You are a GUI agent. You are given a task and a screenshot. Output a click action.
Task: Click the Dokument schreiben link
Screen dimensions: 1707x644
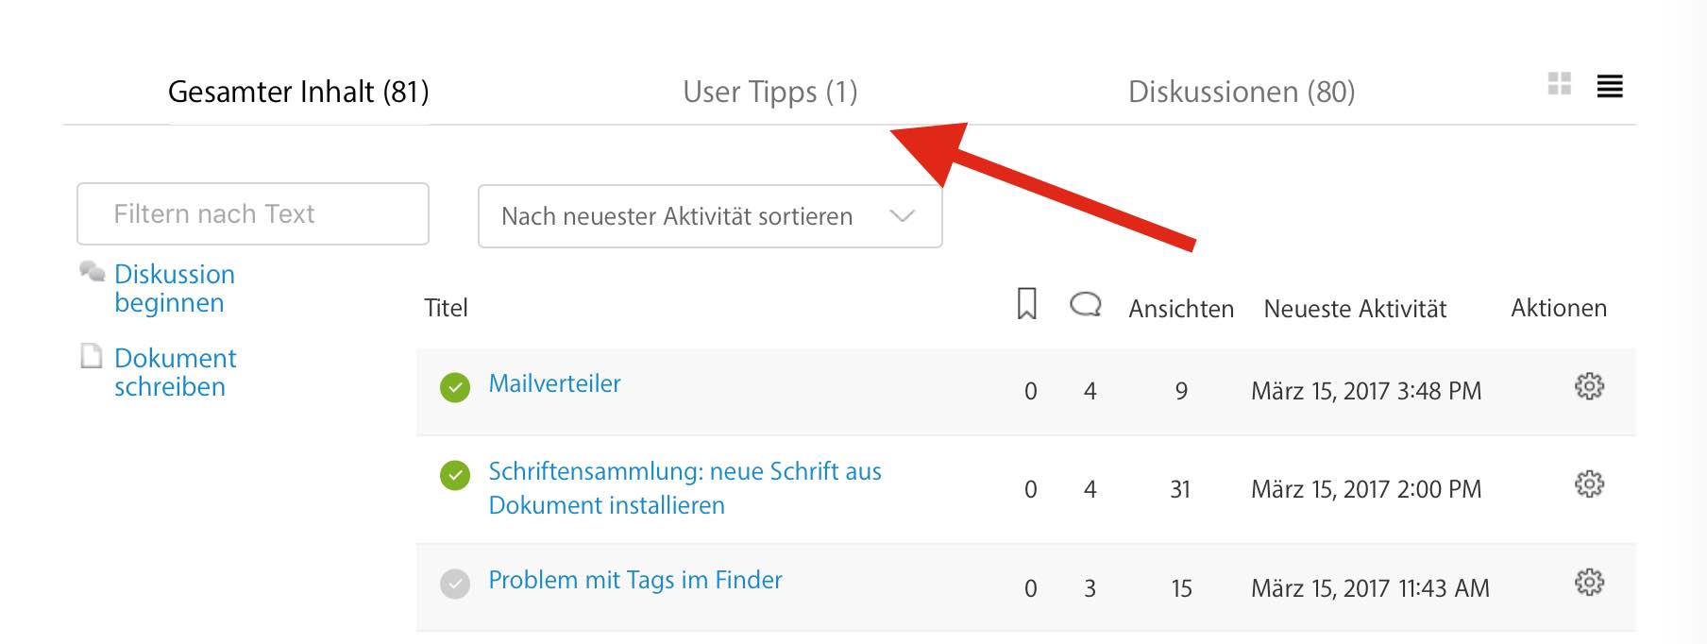pos(175,372)
